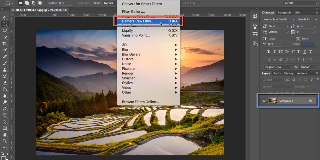Switch to the Paragraph tab
The image size is (320, 160).
(284, 13)
